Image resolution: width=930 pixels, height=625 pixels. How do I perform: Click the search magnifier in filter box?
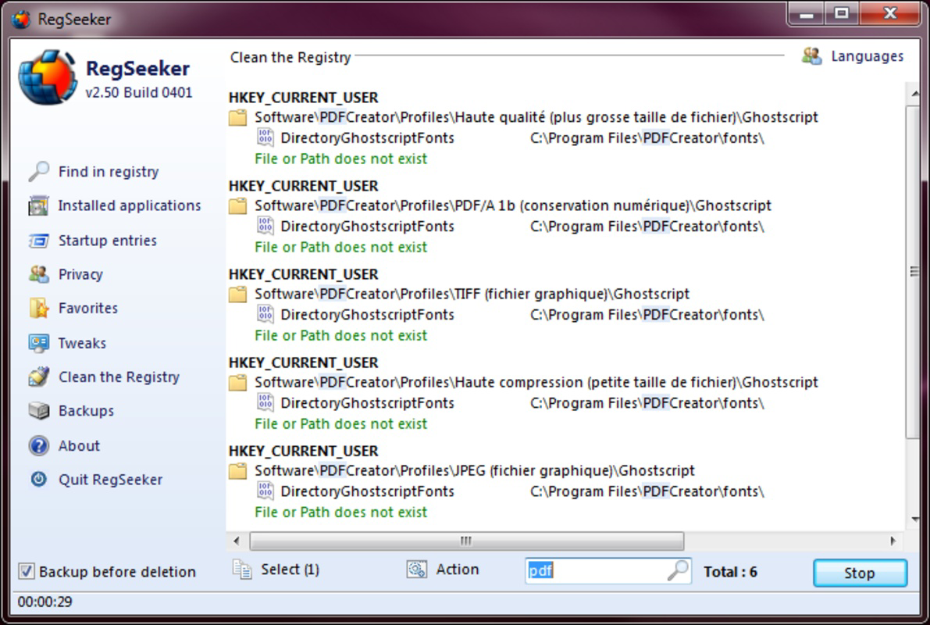(677, 570)
